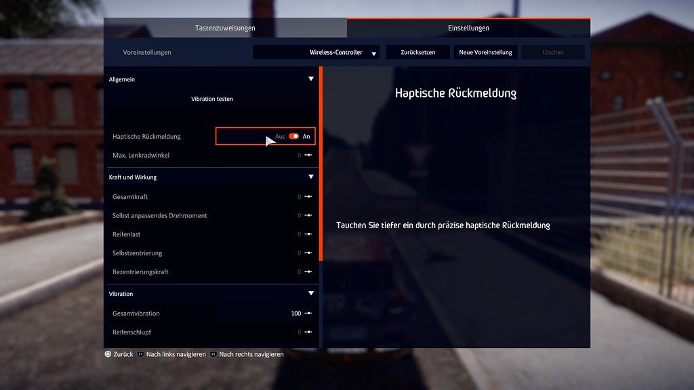Click slider icon beside Gesamtkraft
This screenshot has height=390, width=694.
308,197
